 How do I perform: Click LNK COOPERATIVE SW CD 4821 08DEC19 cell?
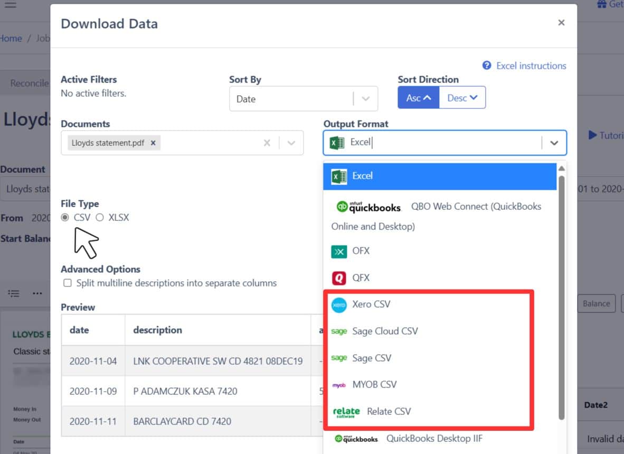218,361
